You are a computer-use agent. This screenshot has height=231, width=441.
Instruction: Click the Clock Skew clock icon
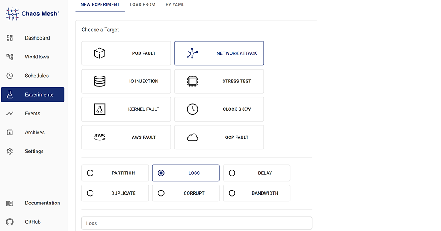point(193,109)
